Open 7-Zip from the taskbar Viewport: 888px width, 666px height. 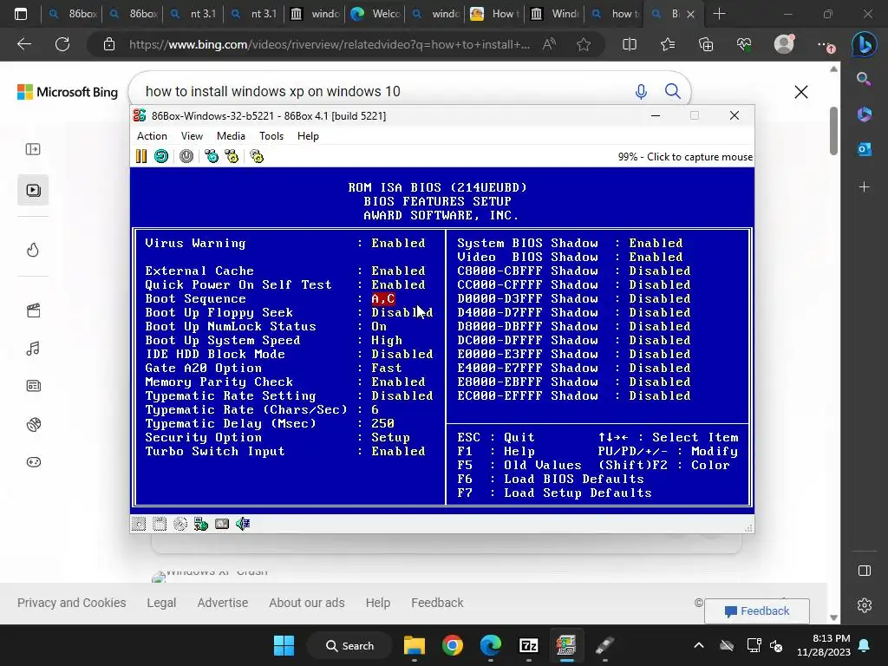coord(528,645)
